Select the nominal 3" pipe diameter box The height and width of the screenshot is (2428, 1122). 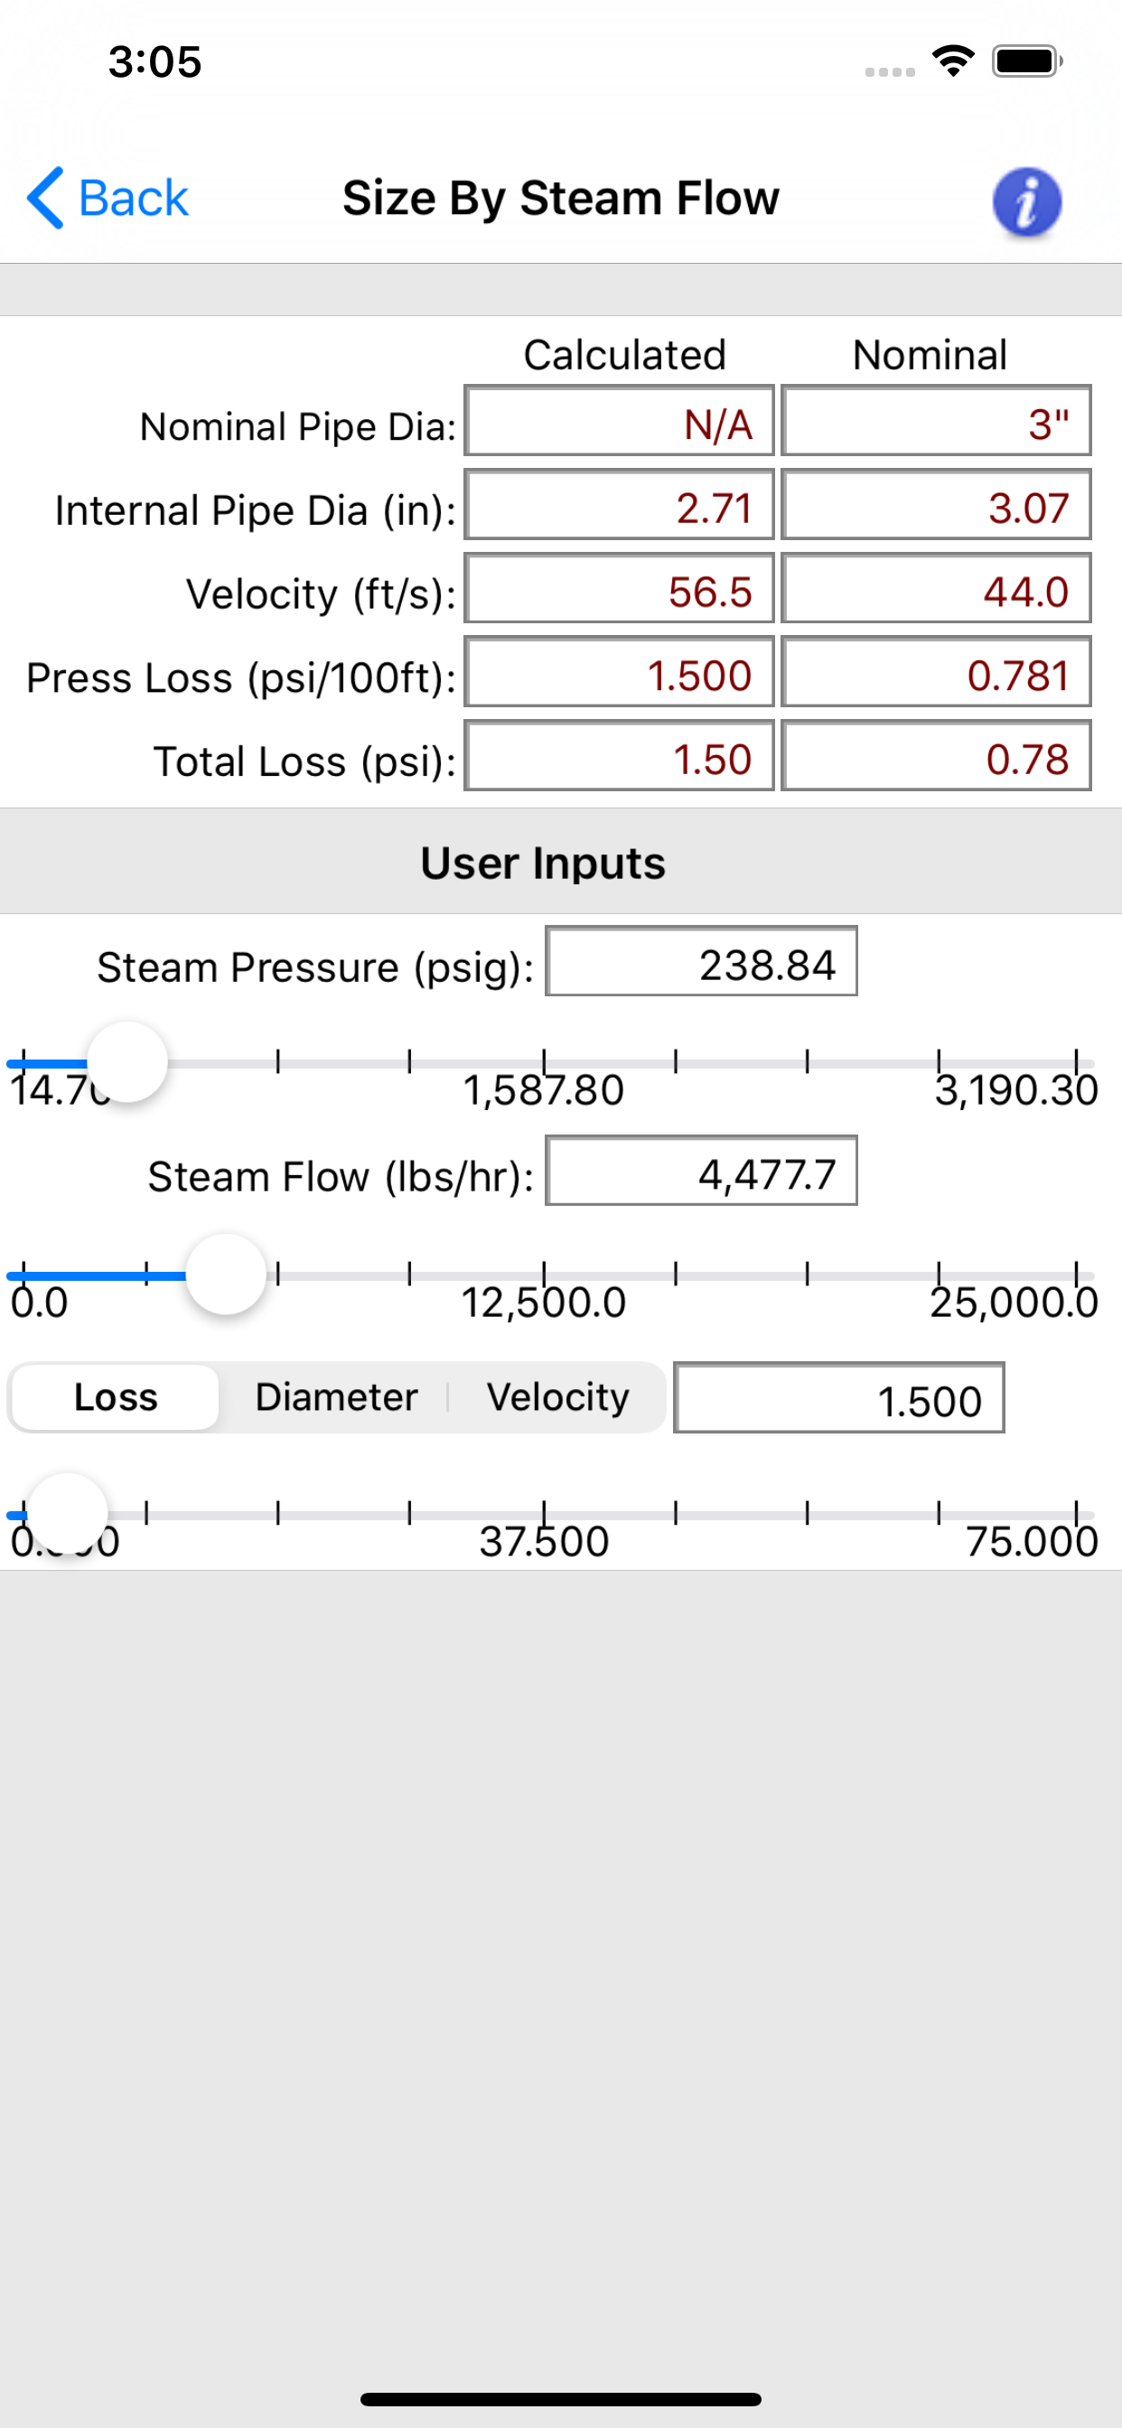[x=935, y=420]
